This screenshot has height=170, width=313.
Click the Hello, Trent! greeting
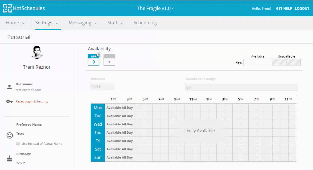(261, 8)
